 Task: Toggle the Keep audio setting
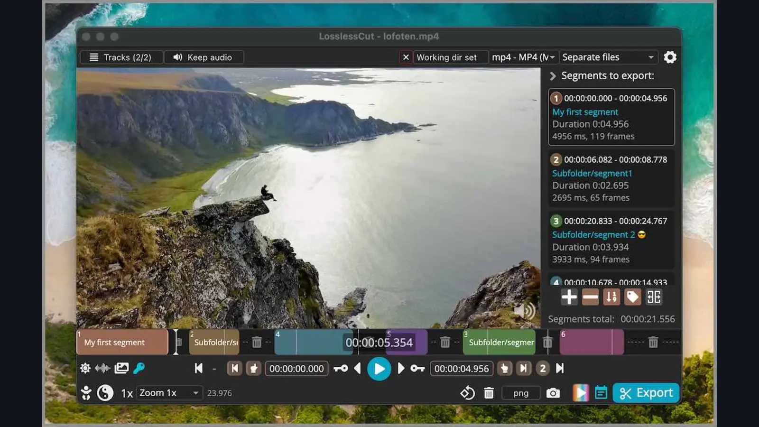click(204, 57)
